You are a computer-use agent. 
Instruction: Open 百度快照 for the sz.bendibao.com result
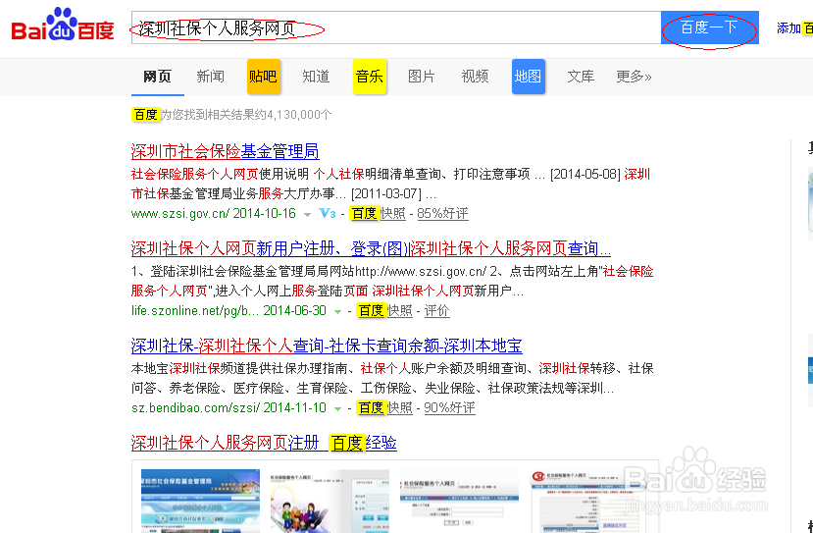click(x=384, y=407)
